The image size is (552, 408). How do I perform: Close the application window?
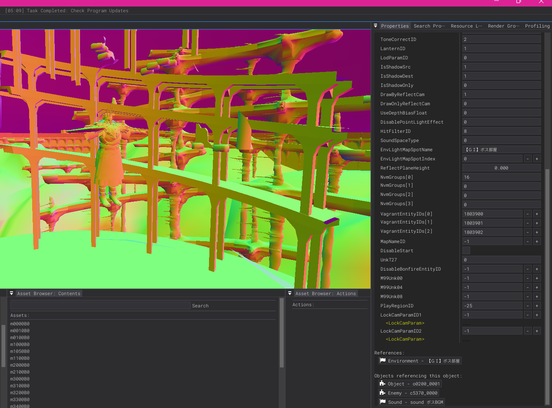541,2
